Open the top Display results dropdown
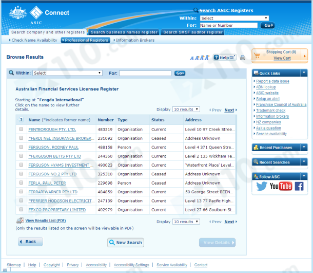 186,110
